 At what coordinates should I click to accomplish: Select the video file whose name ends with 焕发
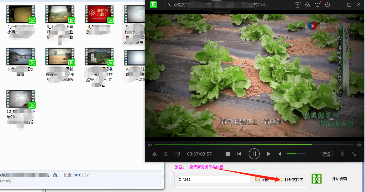tap(60, 65)
